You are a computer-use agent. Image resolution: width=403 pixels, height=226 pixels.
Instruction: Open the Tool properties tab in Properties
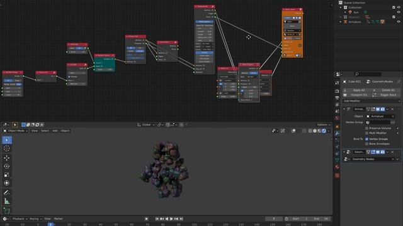(x=338, y=83)
